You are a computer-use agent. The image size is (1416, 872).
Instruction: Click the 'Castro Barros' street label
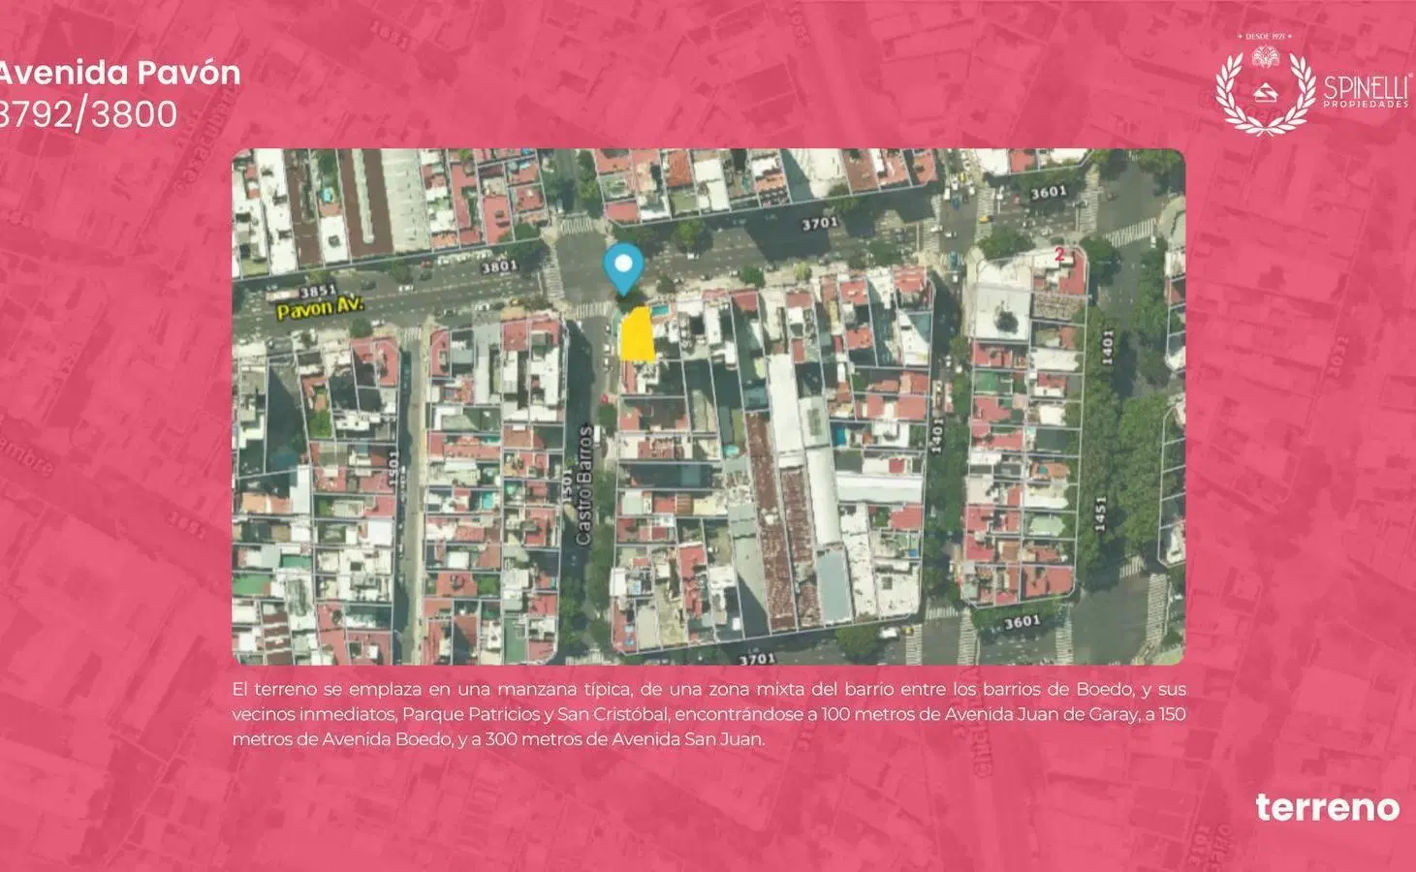click(584, 484)
